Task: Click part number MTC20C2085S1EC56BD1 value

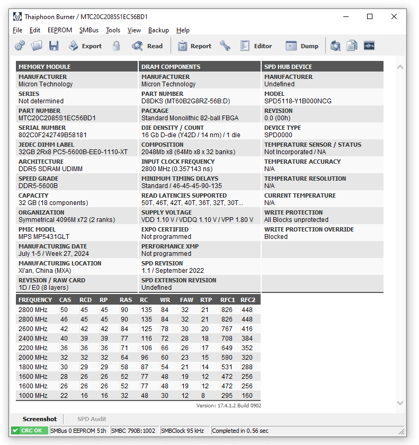Action: pyautogui.click(x=57, y=118)
